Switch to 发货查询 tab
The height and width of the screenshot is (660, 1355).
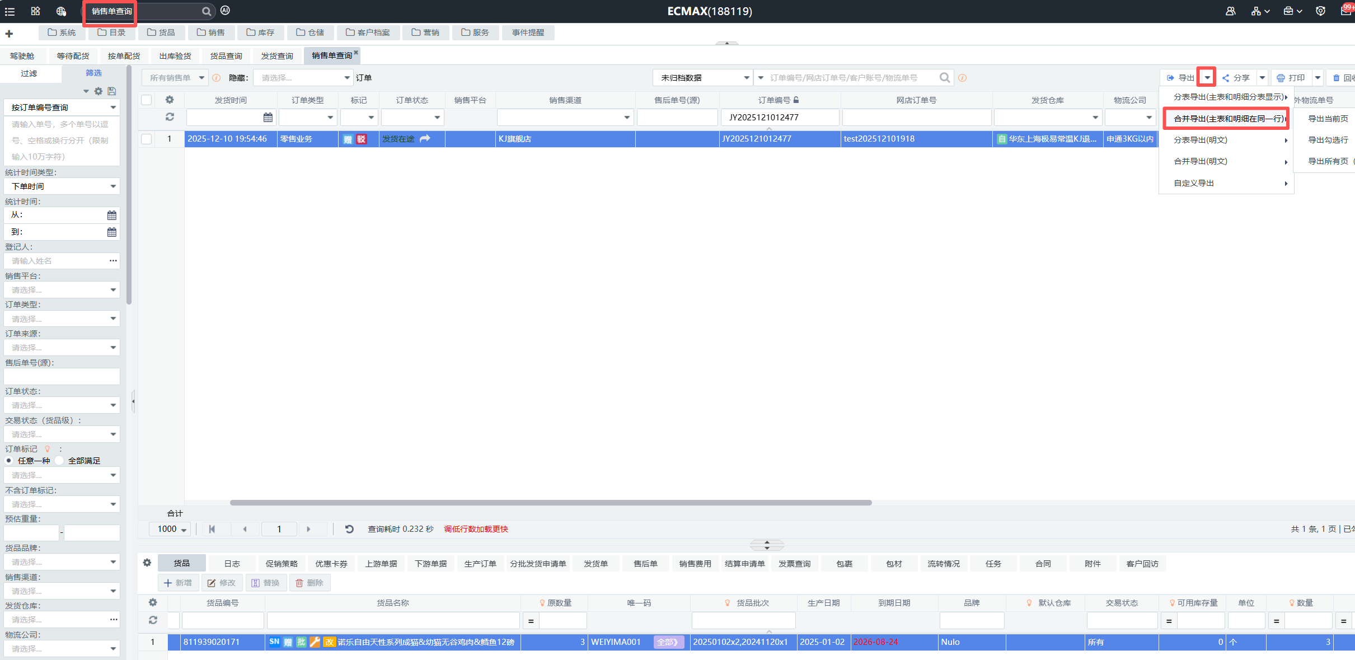point(276,56)
